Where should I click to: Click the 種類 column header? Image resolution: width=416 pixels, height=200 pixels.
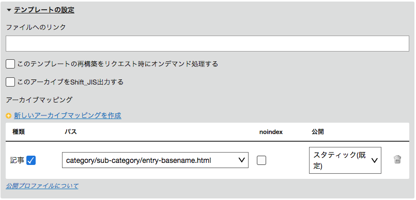[19, 132]
